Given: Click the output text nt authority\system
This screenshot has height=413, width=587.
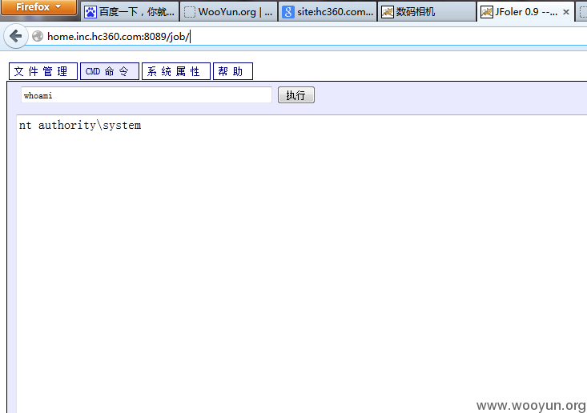Looking at the screenshot, I should (x=80, y=126).
